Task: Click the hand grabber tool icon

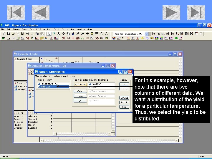Action: [x=68, y=34]
